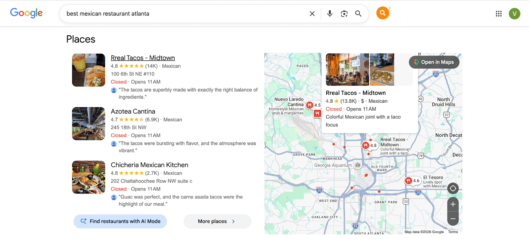Click the map's my-location target icon
The image size is (529, 239).
tap(453, 188)
